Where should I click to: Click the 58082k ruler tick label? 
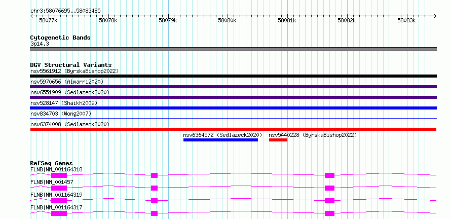coord(347,20)
